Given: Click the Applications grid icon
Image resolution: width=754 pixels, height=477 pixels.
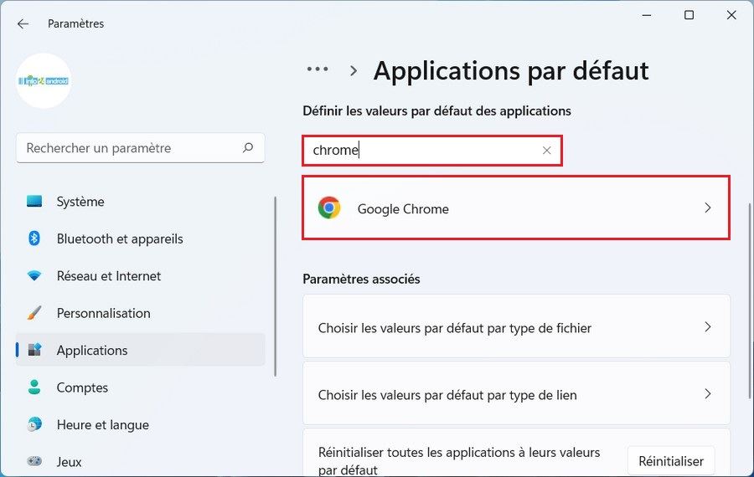Looking at the screenshot, I should 34,350.
